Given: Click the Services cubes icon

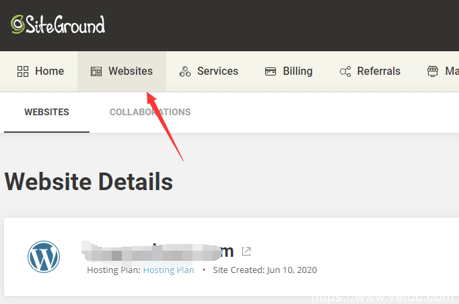Looking at the screenshot, I should click(x=185, y=71).
